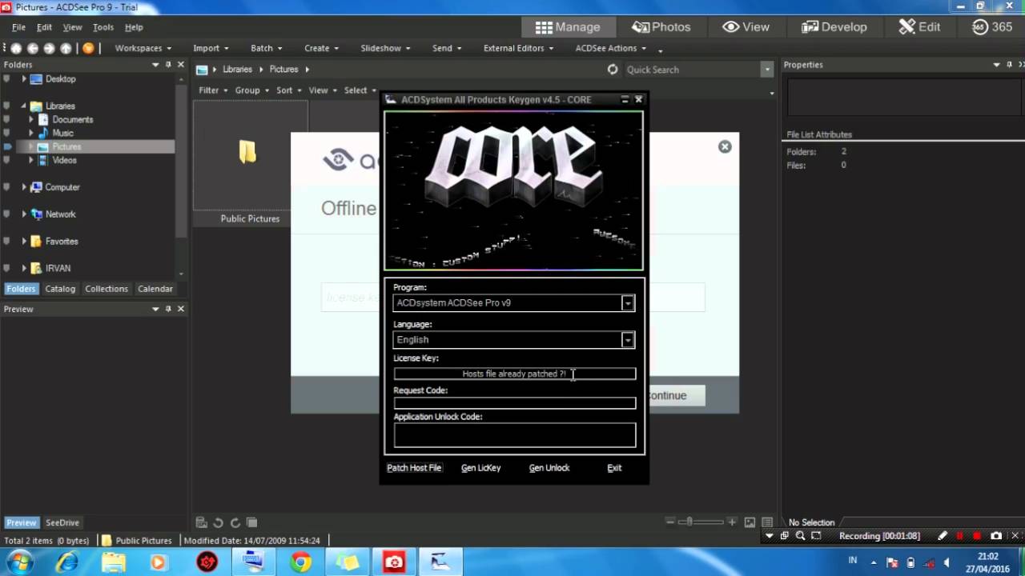Toggle Easy-Select marker beside Desktop folder
The width and height of the screenshot is (1025, 576).
[x=6, y=79]
